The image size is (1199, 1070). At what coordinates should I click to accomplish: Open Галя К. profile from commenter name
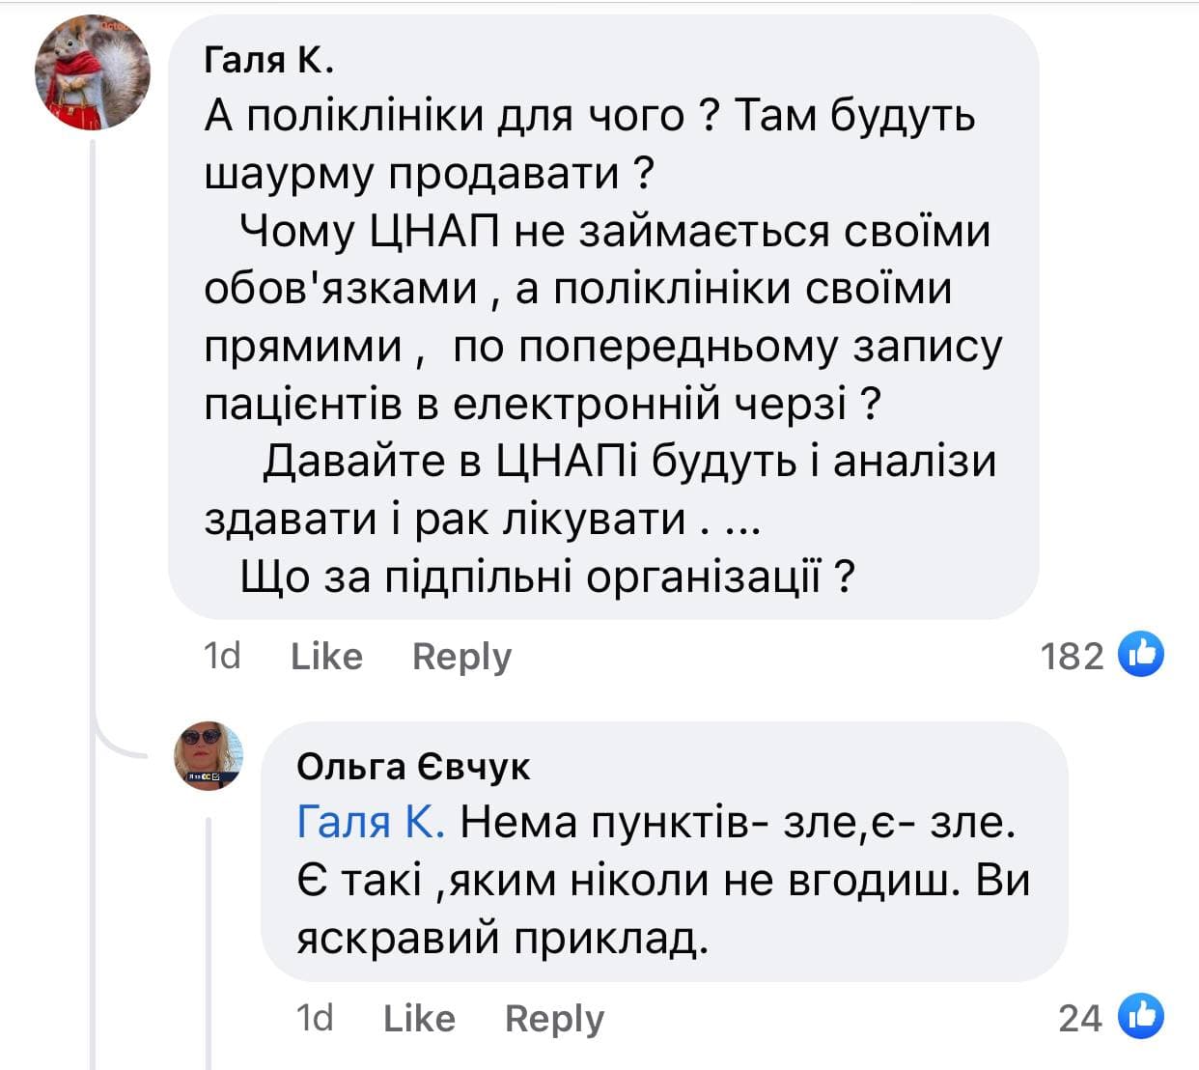[268, 61]
